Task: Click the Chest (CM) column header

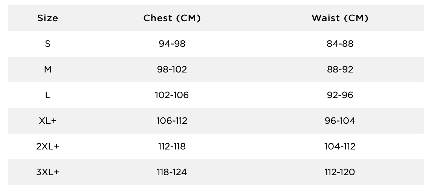Action: (172, 18)
